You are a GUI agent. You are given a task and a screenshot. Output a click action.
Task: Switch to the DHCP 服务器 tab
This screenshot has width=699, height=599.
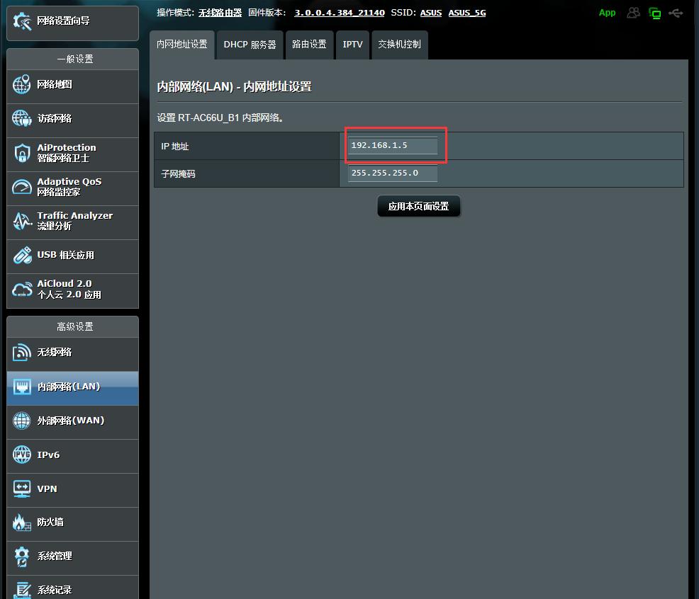(248, 45)
